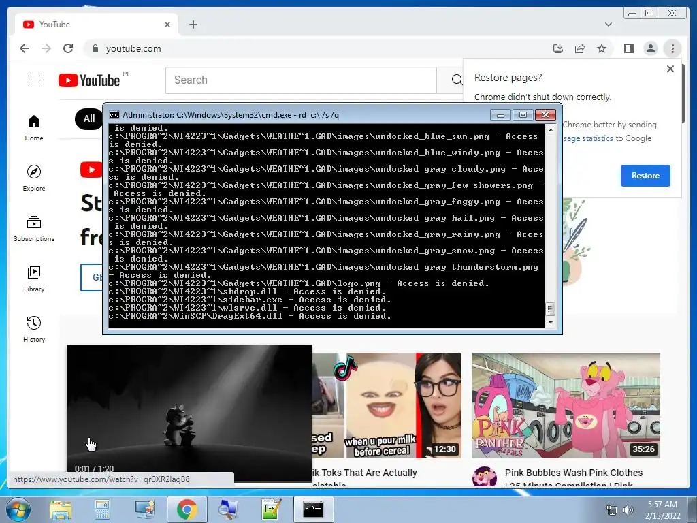697x523 pixels.
Task: Open History in YouTube sidebar
Action: pyautogui.click(x=34, y=329)
